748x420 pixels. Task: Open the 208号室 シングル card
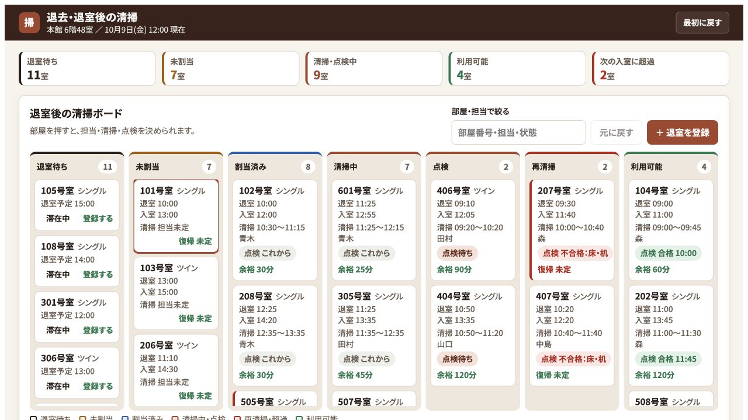click(x=275, y=335)
